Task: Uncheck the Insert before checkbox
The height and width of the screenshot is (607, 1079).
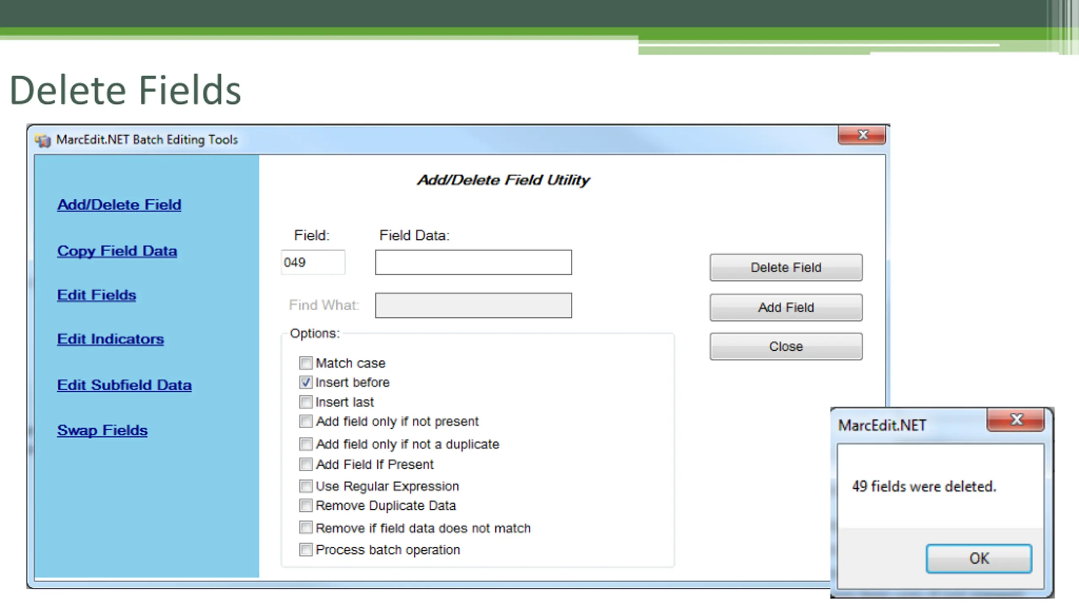Action: click(x=306, y=382)
